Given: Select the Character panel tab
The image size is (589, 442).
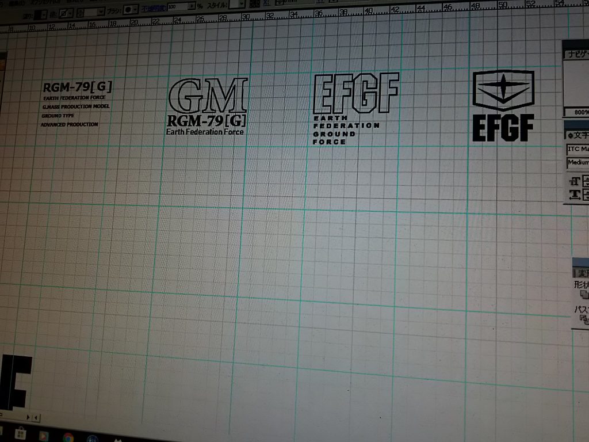Looking at the screenshot, I should (577, 135).
